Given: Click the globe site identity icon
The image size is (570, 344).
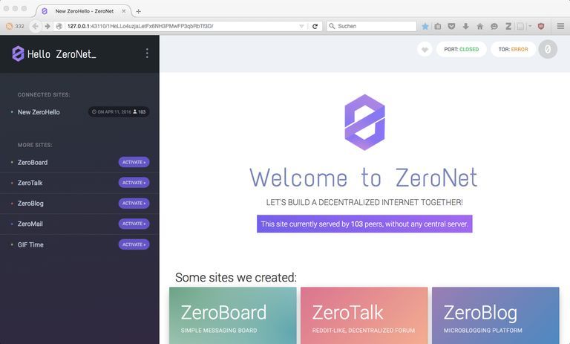Looking at the screenshot, I should (59, 26).
